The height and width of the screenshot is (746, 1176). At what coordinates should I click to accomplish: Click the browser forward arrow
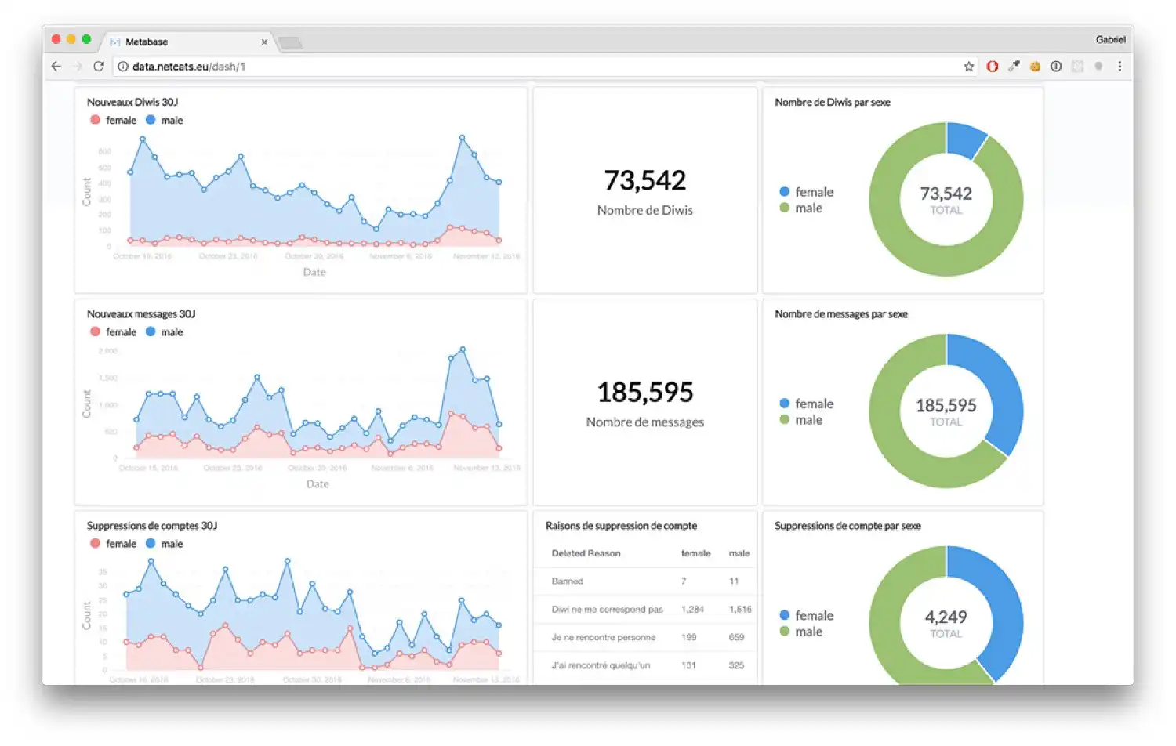pos(78,67)
